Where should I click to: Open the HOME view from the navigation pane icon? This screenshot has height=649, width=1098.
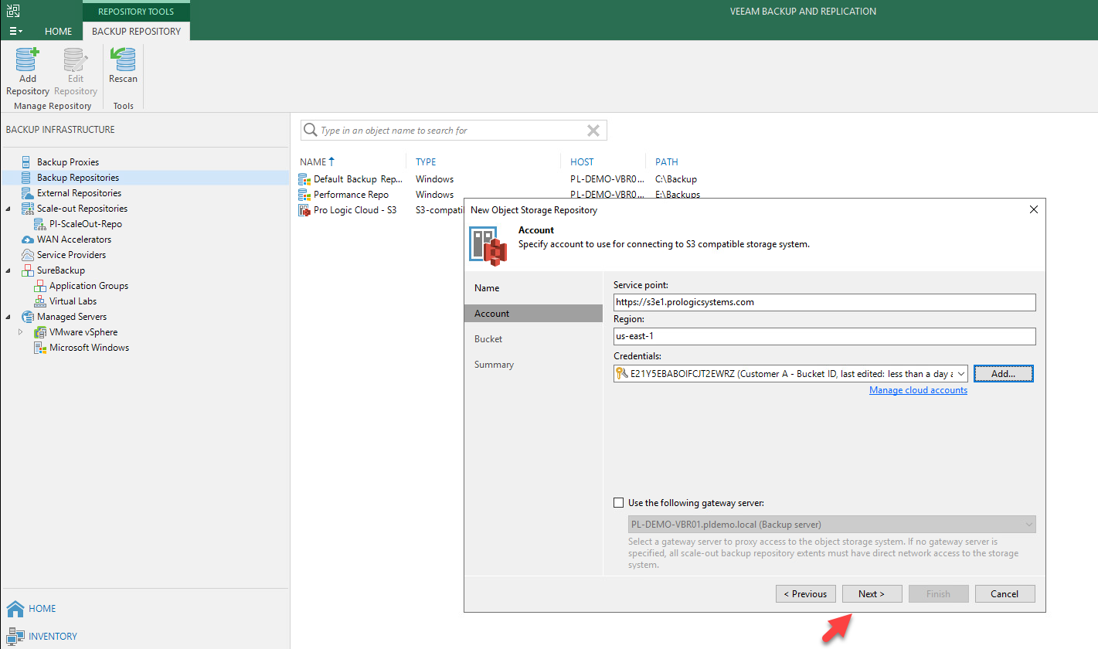15,608
